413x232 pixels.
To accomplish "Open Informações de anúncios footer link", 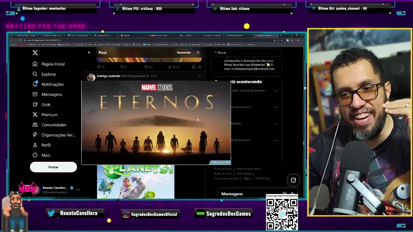I will tap(227, 179).
